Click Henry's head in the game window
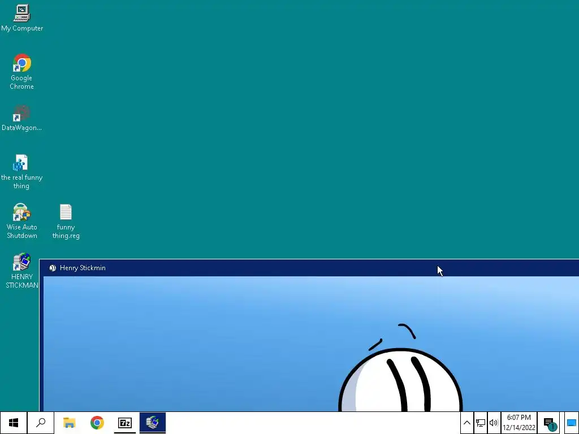The width and height of the screenshot is (579, 434). pyautogui.click(x=400, y=380)
